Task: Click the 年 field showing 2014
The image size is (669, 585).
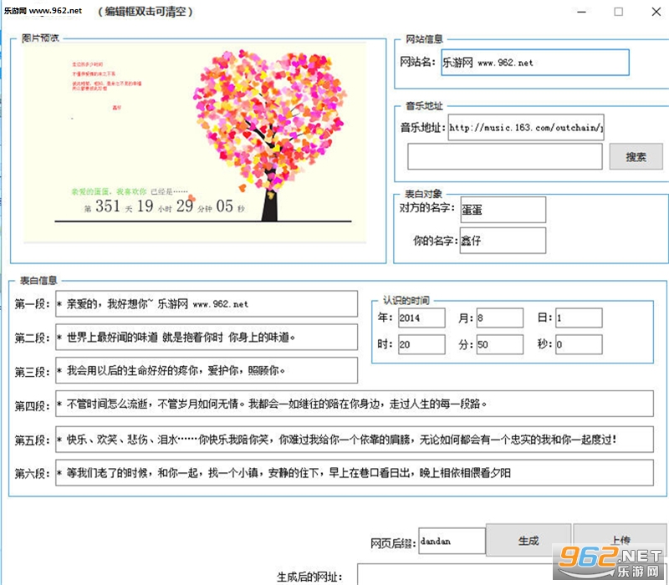Action: (421, 318)
